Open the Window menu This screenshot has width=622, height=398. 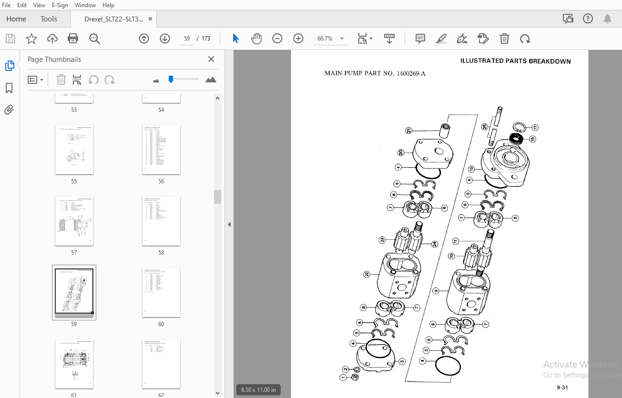coord(85,5)
